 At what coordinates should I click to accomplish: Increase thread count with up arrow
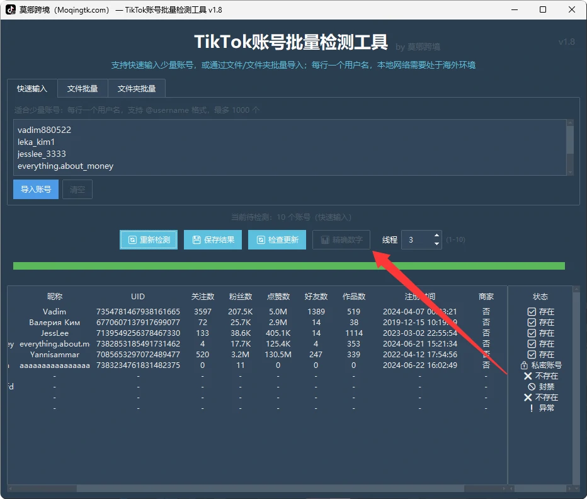(436, 235)
